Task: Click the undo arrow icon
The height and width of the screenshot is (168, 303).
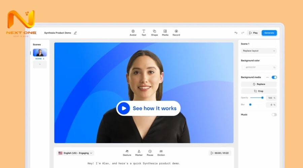Action: tap(236, 33)
